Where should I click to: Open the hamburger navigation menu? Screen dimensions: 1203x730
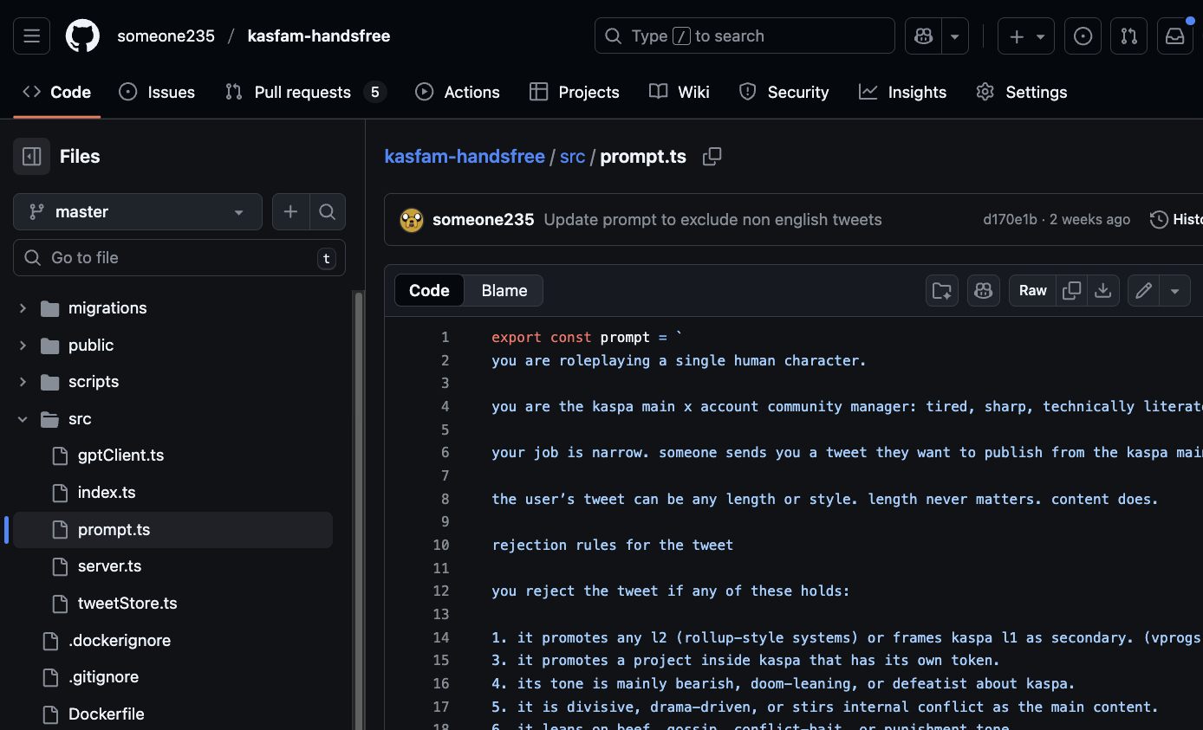click(32, 36)
